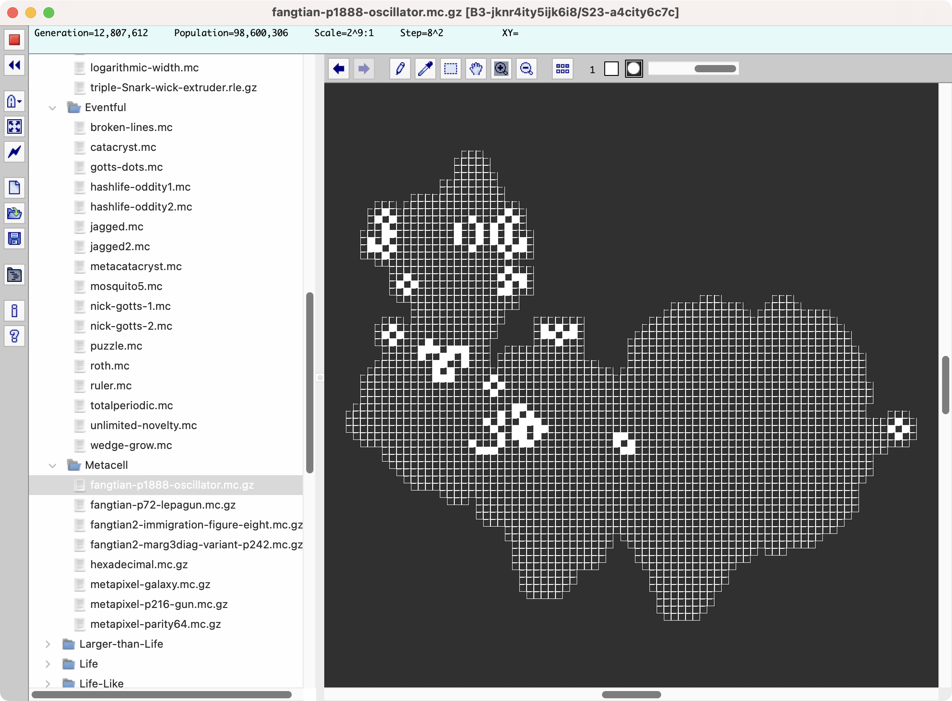Open help question mark icon
Image resolution: width=952 pixels, height=701 pixels.
click(14, 336)
